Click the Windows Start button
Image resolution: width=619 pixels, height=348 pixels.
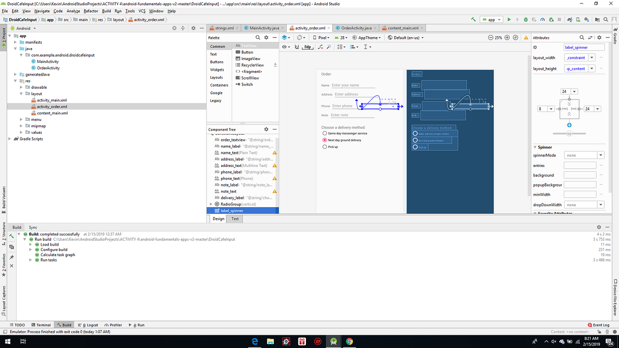pos(8,341)
